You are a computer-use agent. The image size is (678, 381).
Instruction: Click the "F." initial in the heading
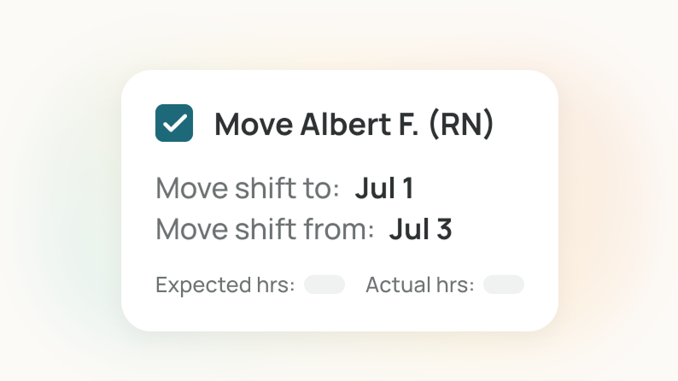pos(406,124)
